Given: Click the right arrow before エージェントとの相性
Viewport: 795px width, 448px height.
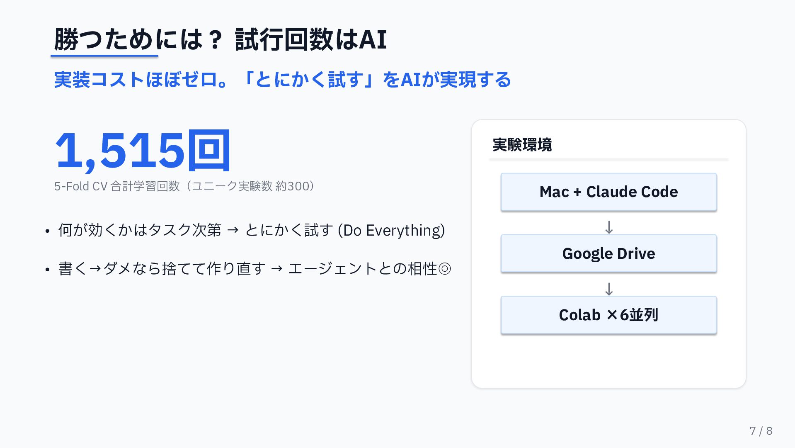Looking at the screenshot, I should point(277,269).
